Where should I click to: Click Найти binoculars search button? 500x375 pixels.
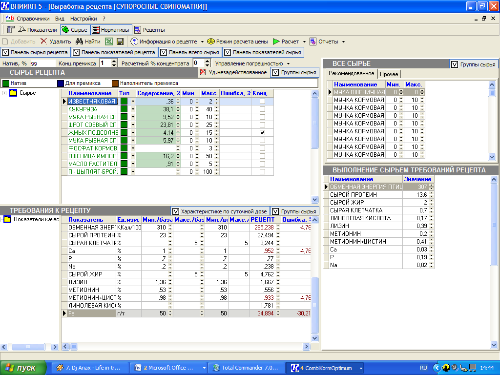coord(88,42)
